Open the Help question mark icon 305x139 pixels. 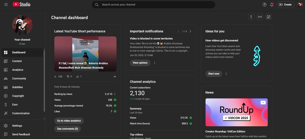coord(265,5)
